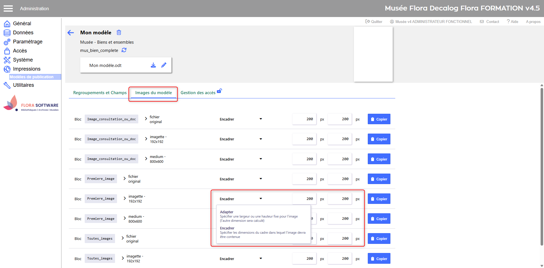Viewport: 544px width, 268px height.
Task: Click Copier for the Premiere_image medium row
Action: (379, 219)
